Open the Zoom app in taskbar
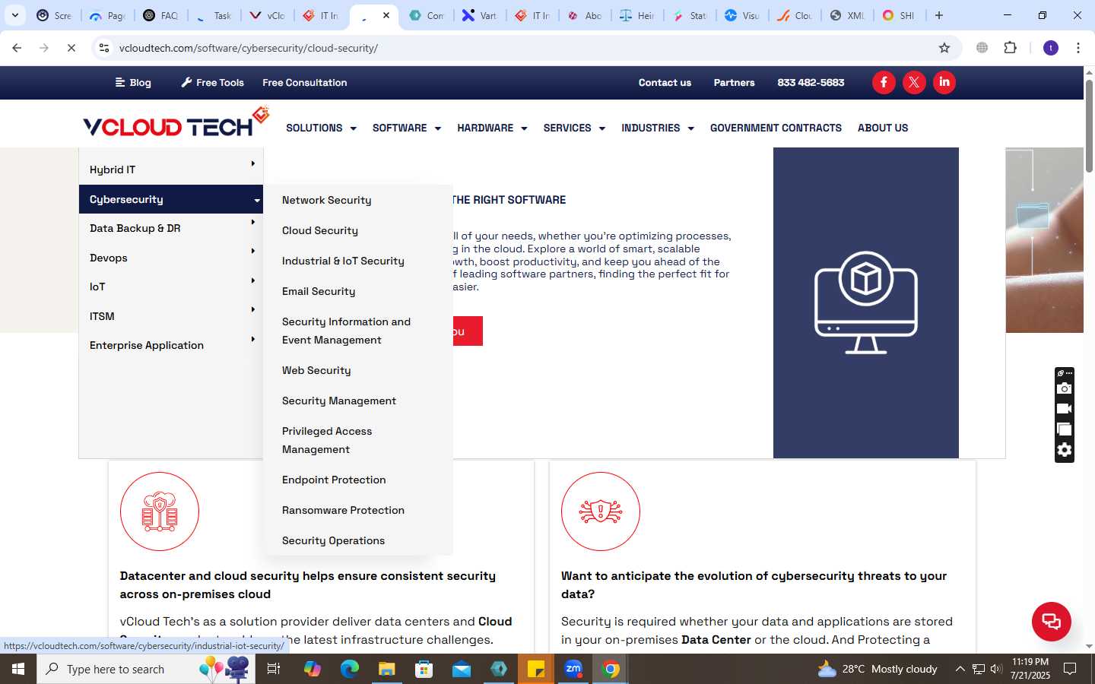 coord(573,669)
